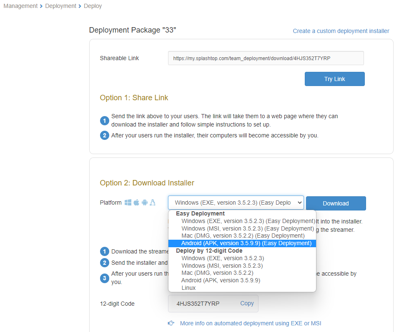
Task: Choose Android APK under 12-digit Code section
Action: [221, 280]
